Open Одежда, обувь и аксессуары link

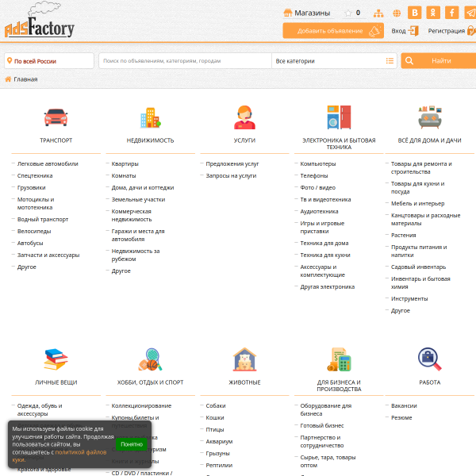40,409
